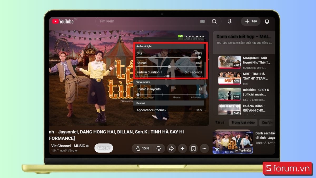
Task: Open the MRT - TINH HÀ video thumbnail
Action: point(230,78)
